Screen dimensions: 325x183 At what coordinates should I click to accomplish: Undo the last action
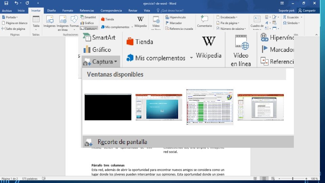(16, 3)
